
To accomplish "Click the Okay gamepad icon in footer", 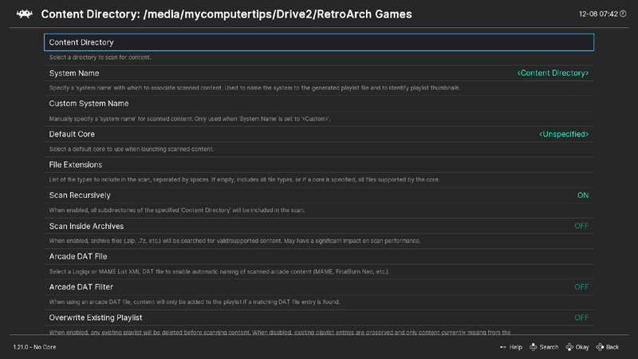I will (569, 347).
